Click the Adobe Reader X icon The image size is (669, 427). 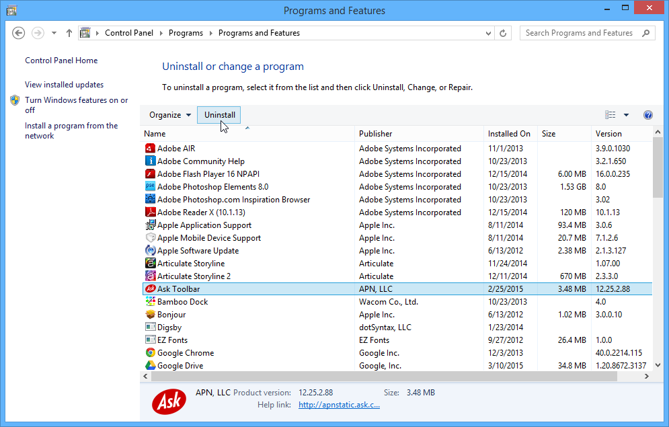(151, 212)
